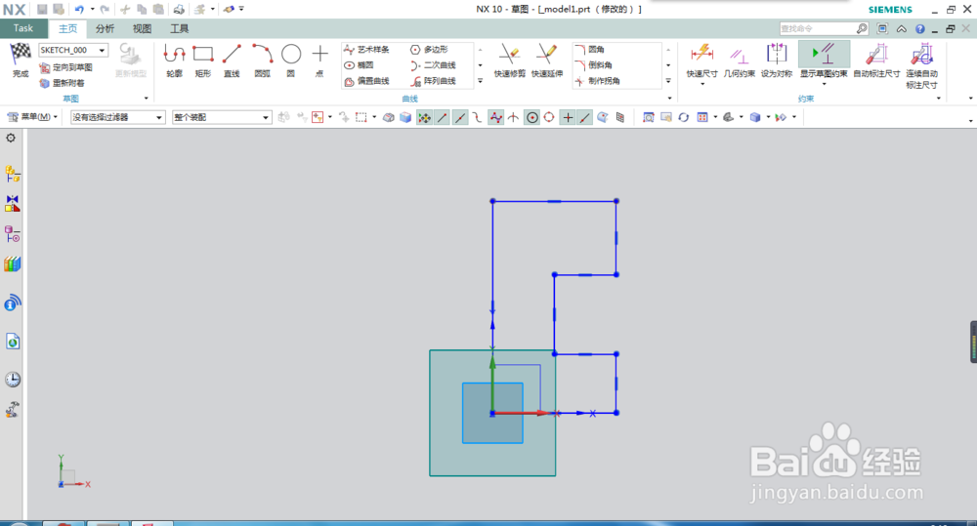Toggle the snap intersection option
977x526 pixels.
pyautogui.click(x=513, y=117)
